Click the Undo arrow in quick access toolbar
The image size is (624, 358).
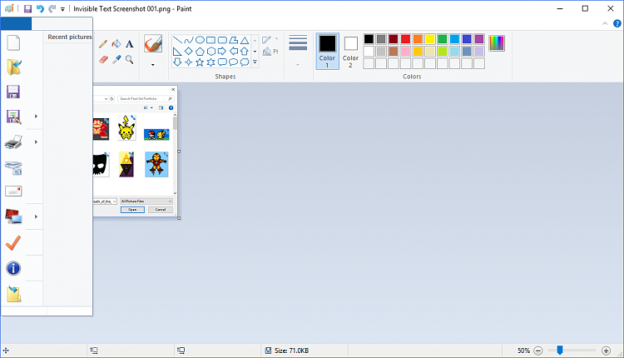pos(40,8)
